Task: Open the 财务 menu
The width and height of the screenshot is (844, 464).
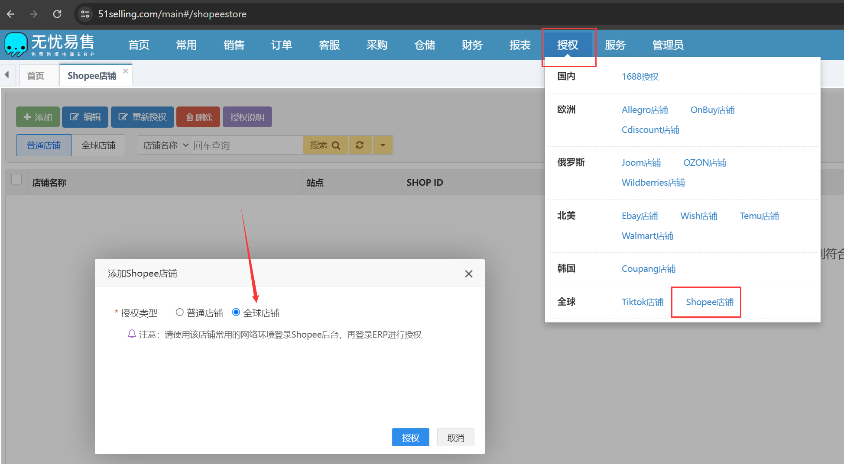Action: [472, 45]
